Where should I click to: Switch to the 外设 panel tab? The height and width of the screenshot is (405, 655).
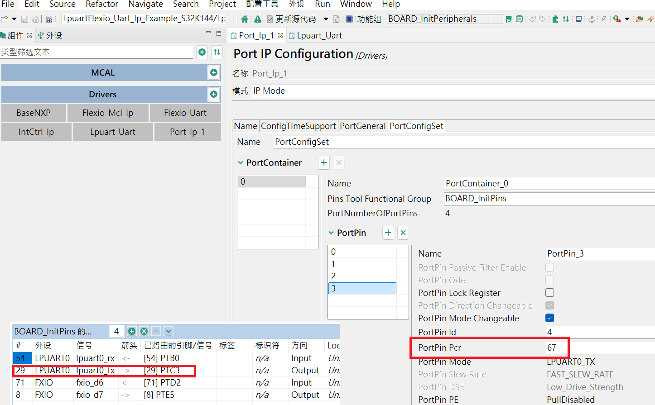coord(50,35)
